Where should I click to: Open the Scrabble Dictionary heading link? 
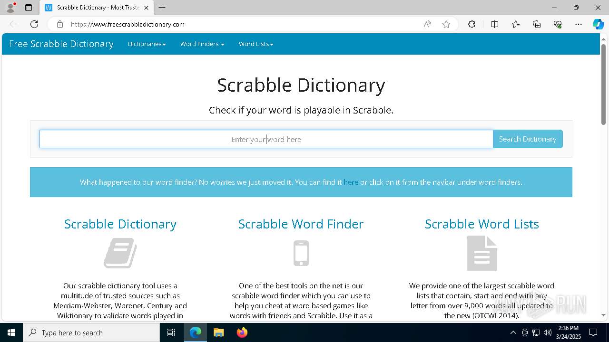tap(120, 224)
